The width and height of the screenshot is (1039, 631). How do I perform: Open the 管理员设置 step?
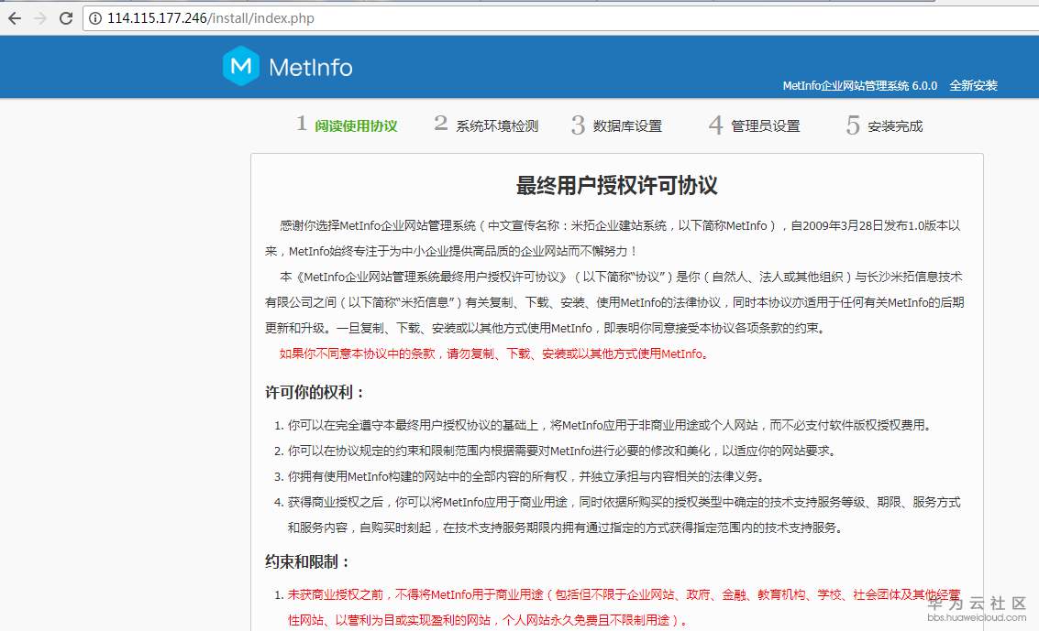(x=767, y=126)
